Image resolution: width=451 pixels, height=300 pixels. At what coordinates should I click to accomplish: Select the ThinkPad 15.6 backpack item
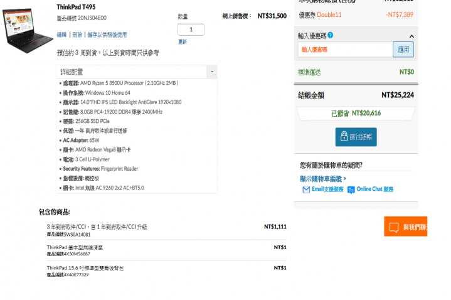tap(166, 271)
